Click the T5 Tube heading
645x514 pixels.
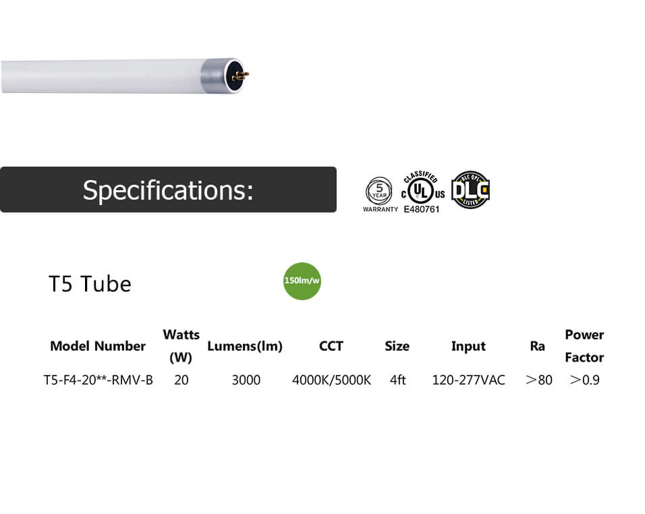click(x=90, y=284)
